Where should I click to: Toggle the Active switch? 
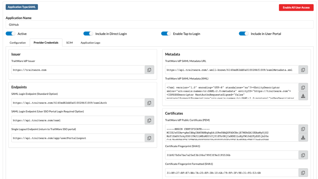(x=11, y=34)
